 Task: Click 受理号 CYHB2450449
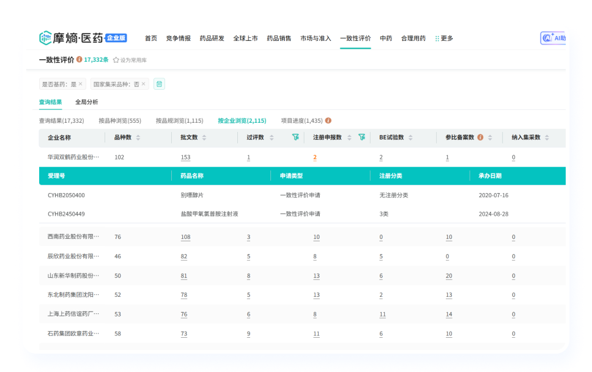pyautogui.click(x=66, y=214)
